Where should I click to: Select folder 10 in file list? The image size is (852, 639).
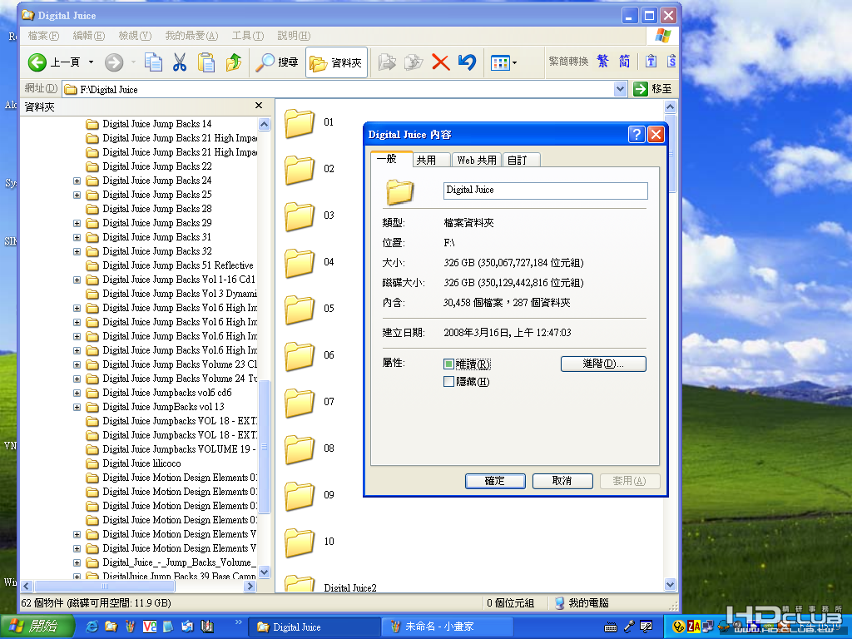pyautogui.click(x=310, y=542)
